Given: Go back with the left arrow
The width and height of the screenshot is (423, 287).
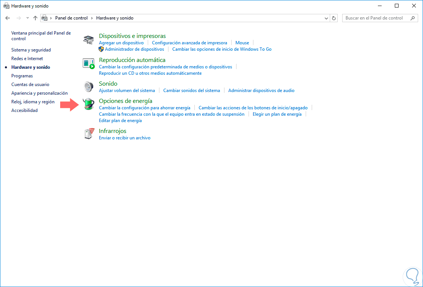Looking at the screenshot, I should point(8,18).
